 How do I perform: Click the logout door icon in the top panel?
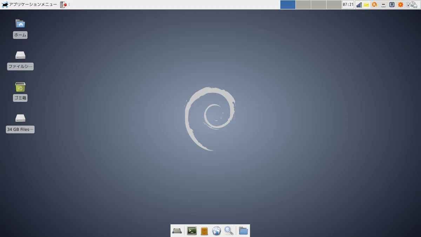pyautogui.click(x=63, y=5)
